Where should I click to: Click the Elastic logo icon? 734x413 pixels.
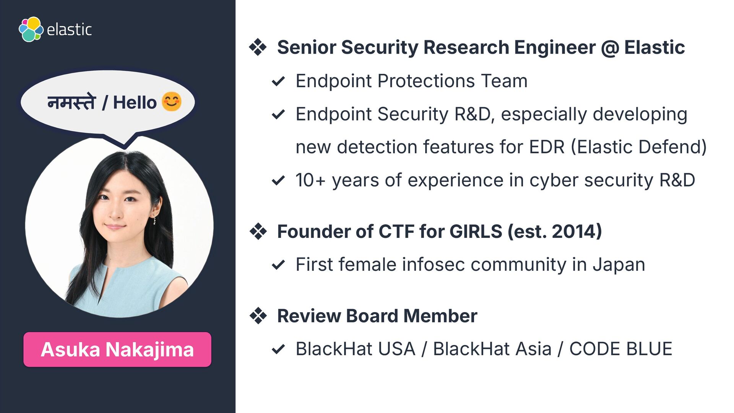[31, 29]
